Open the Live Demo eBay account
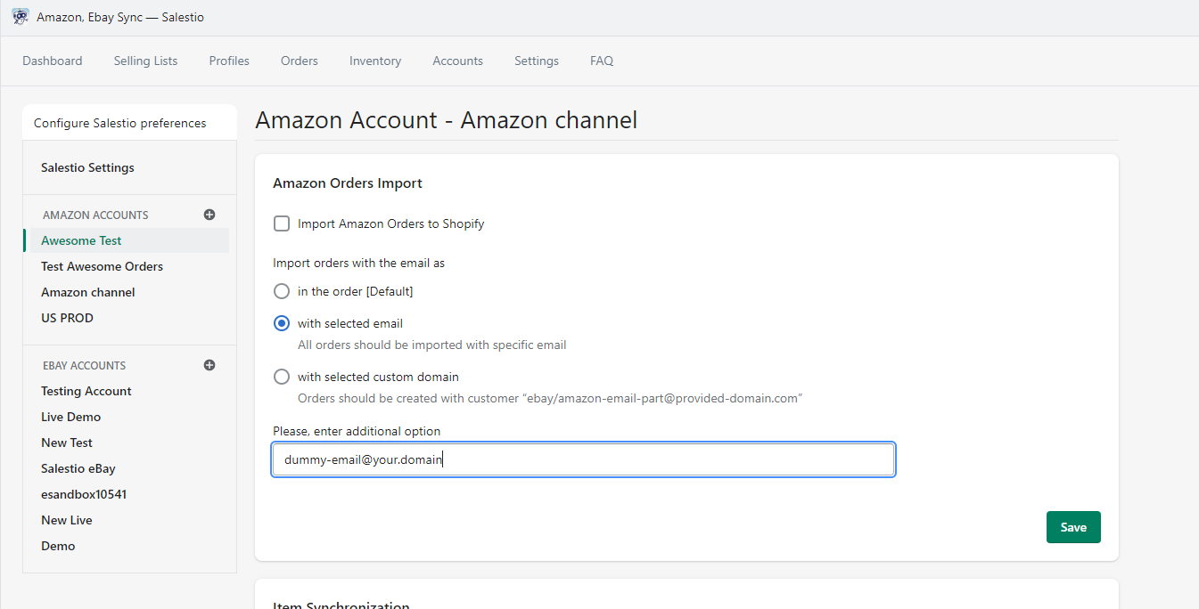This screenshot has width=1199, height=609. click(70, 417)
